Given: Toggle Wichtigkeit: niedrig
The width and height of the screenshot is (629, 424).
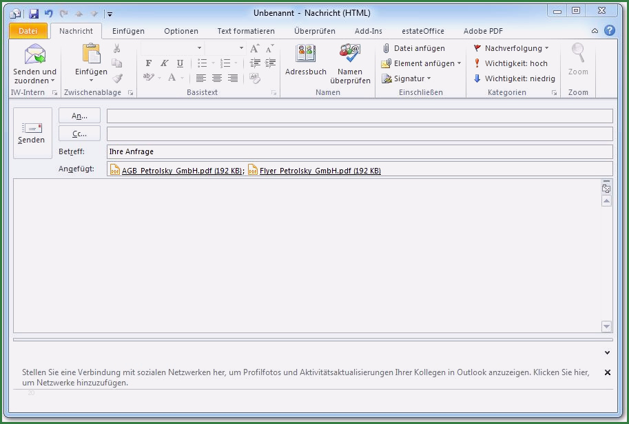Looking at the screenshot, I should 514,78.
